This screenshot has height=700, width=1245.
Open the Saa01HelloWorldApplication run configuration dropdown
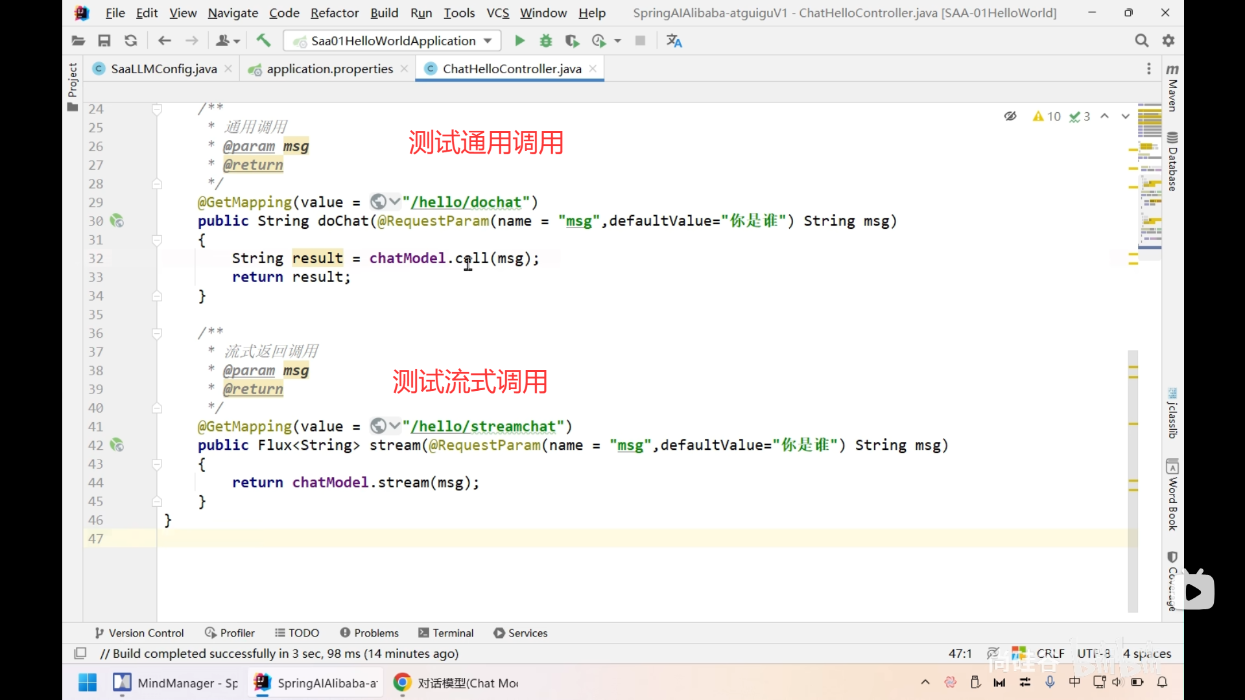click(392, 41)
